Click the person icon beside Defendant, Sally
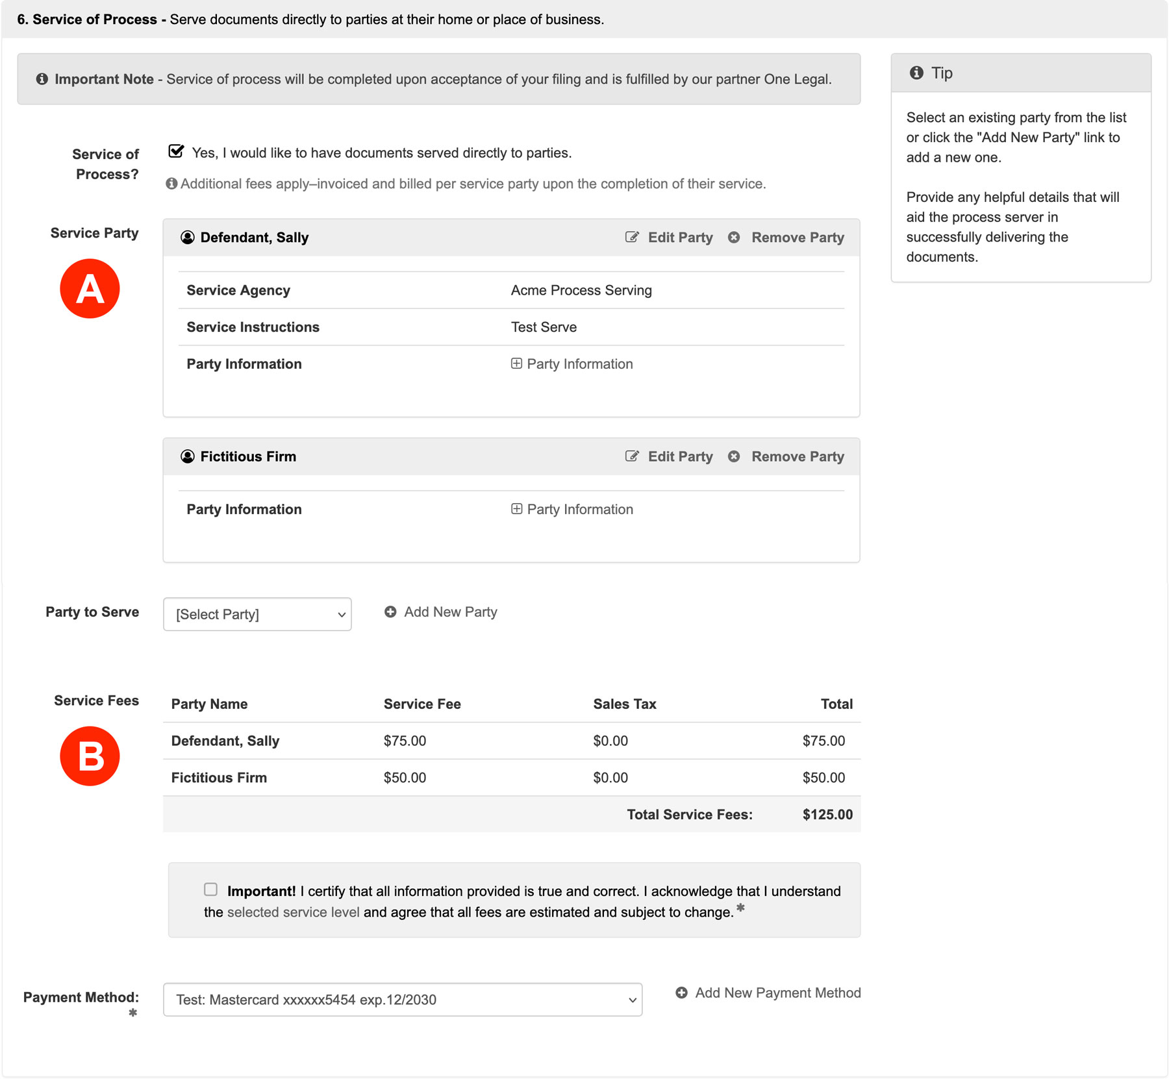1169x1079 pixels. (x=188, y=238)
